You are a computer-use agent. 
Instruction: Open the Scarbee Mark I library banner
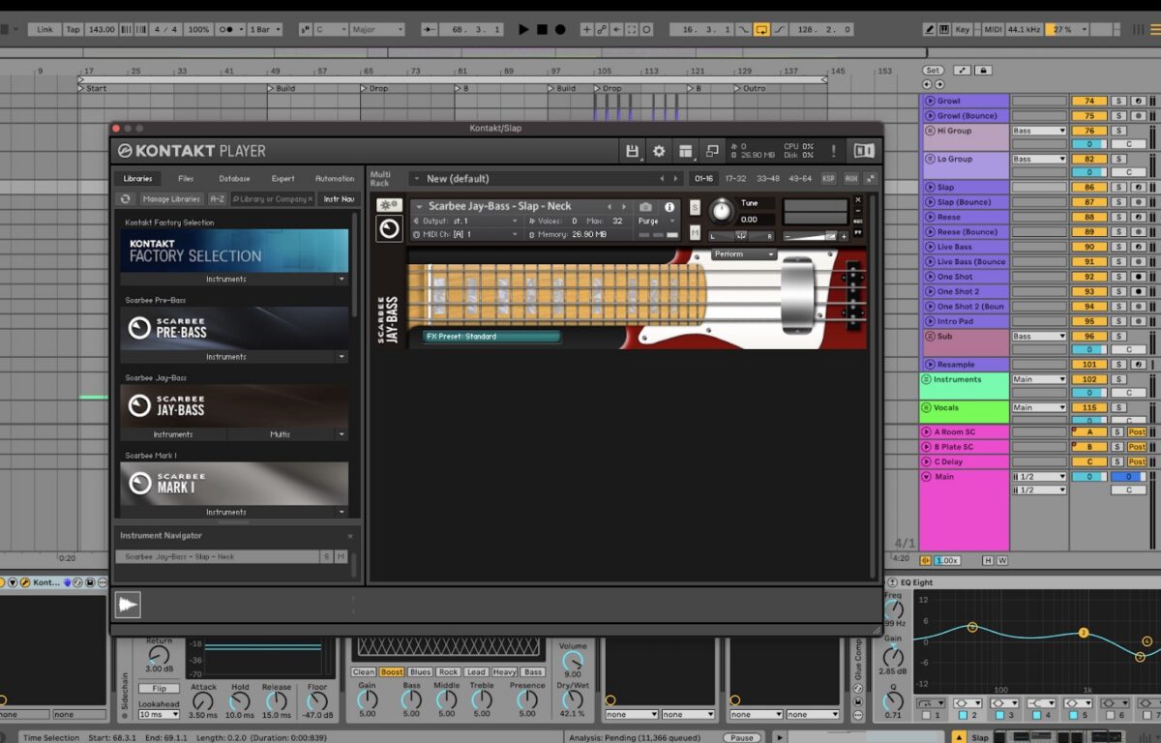point(234,483)
